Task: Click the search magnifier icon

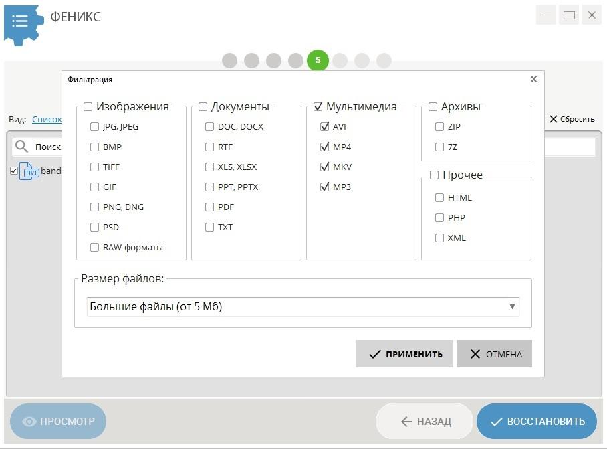Action: [x=22, y=147]
